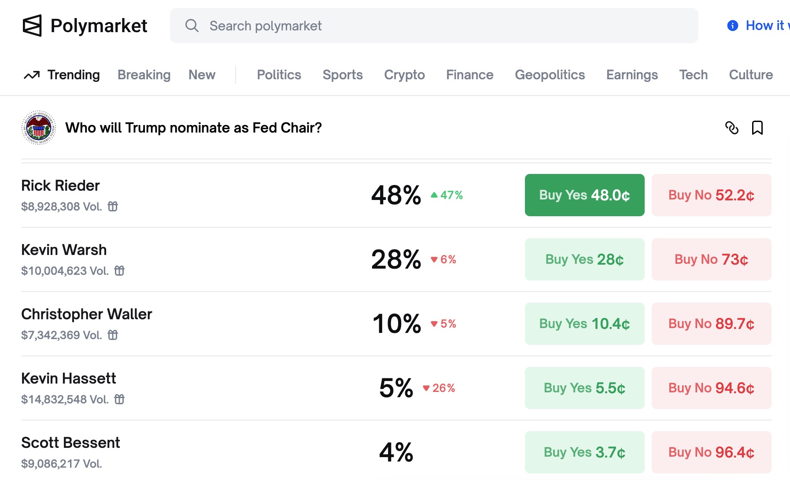Buy No on Kevin Hassett at 94.6¢
The image size is (790, 480).
711,388
